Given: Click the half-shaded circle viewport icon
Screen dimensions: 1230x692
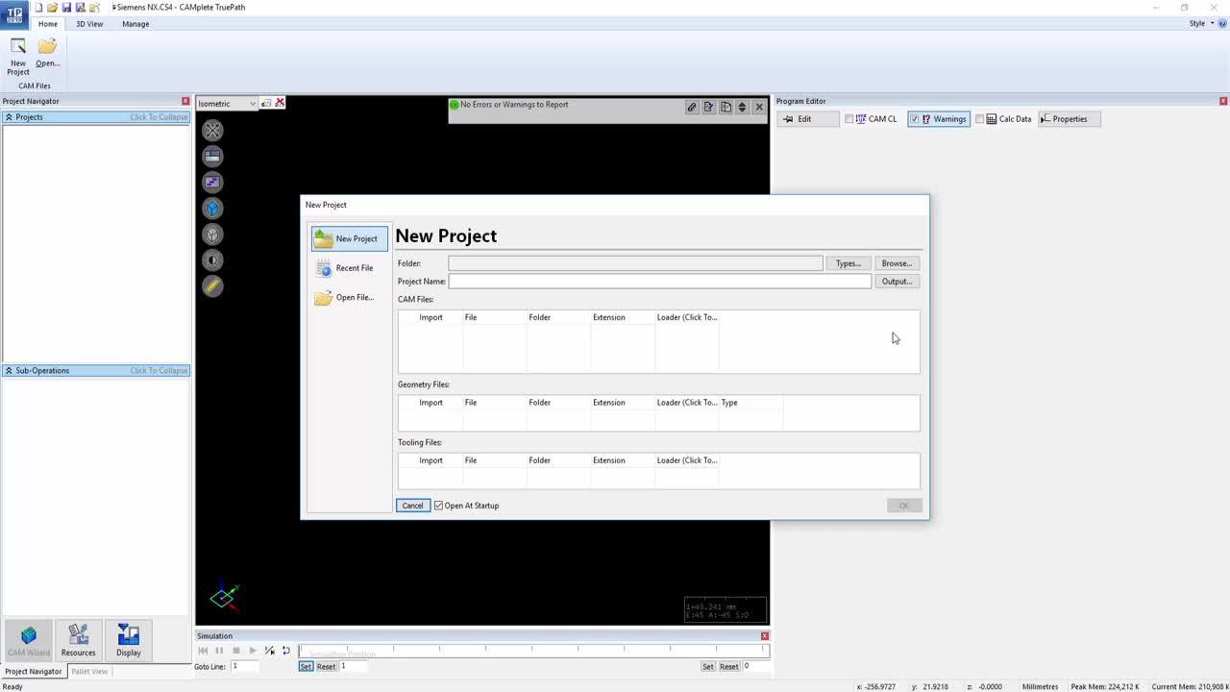Looking at the screenshot, I should [x=212, y=259].
